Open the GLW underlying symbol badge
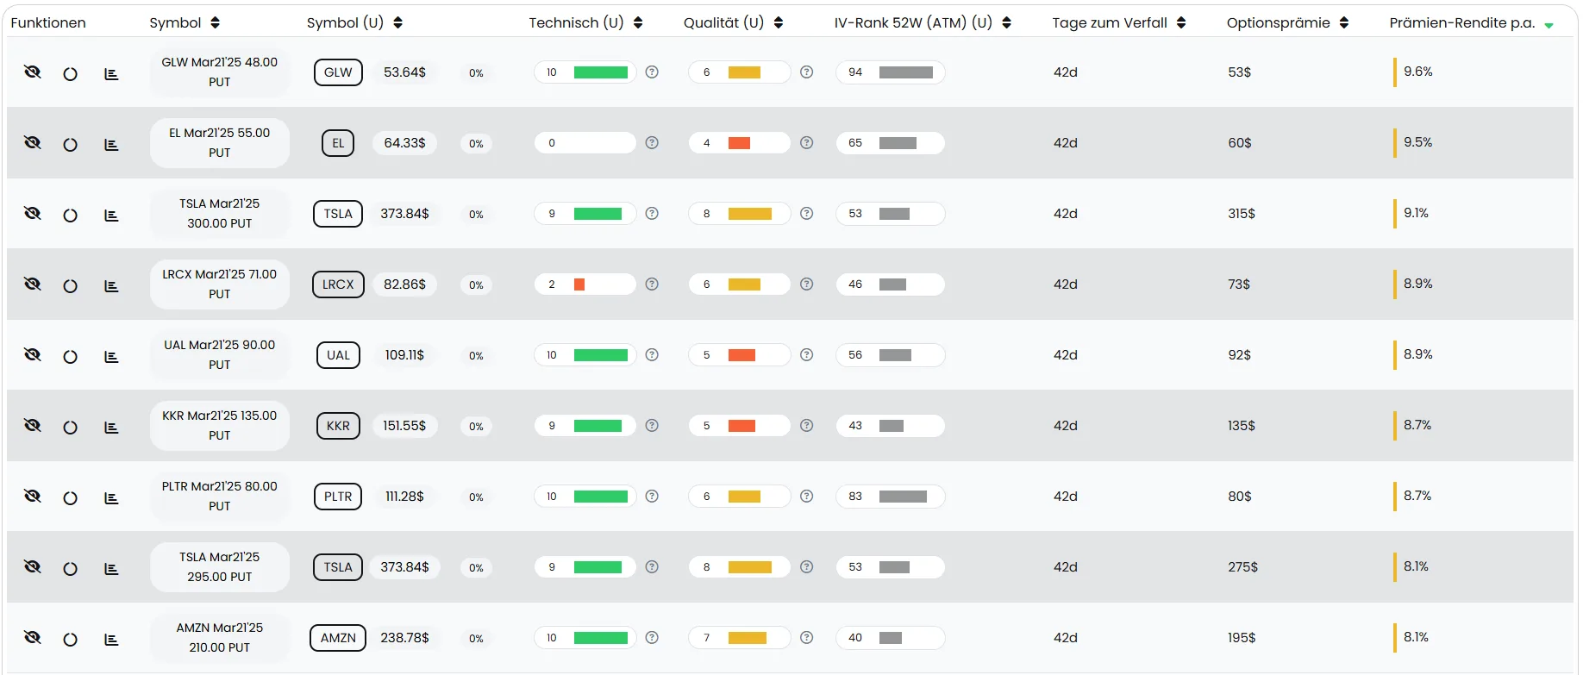This screenshot has height=675, width=1583. (x=338, y=72)
